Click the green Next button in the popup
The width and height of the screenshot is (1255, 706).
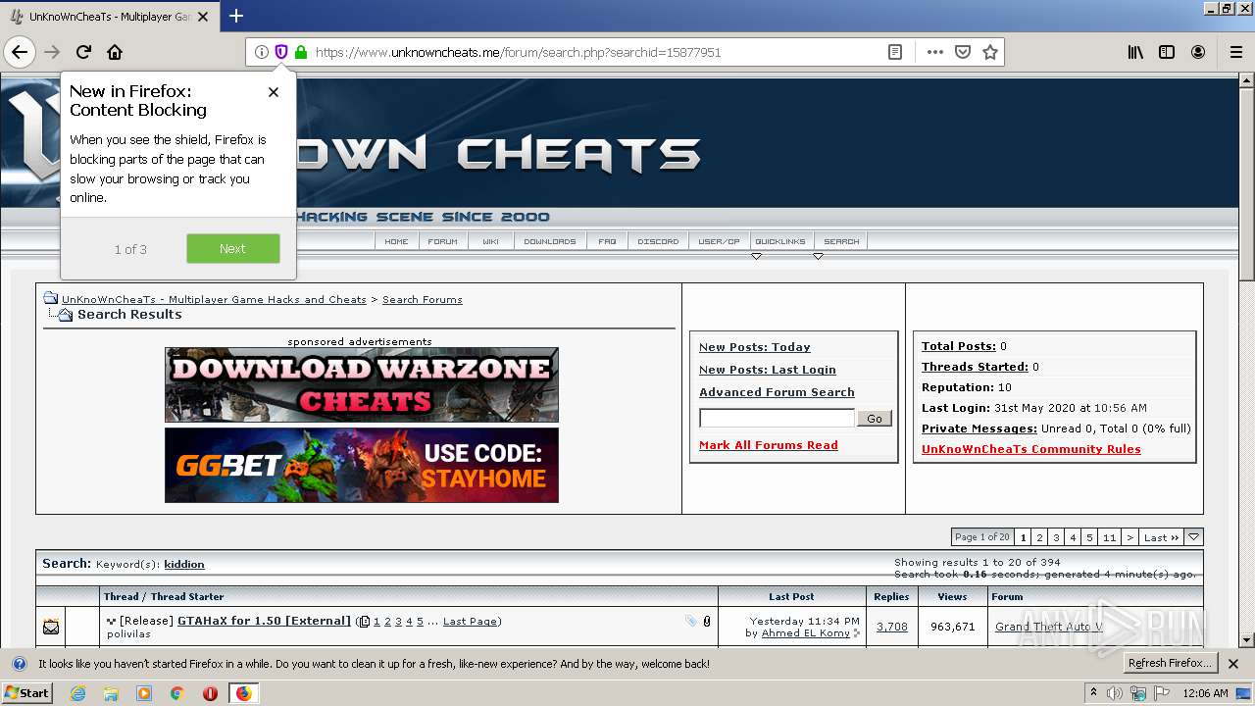click(233, 249)
